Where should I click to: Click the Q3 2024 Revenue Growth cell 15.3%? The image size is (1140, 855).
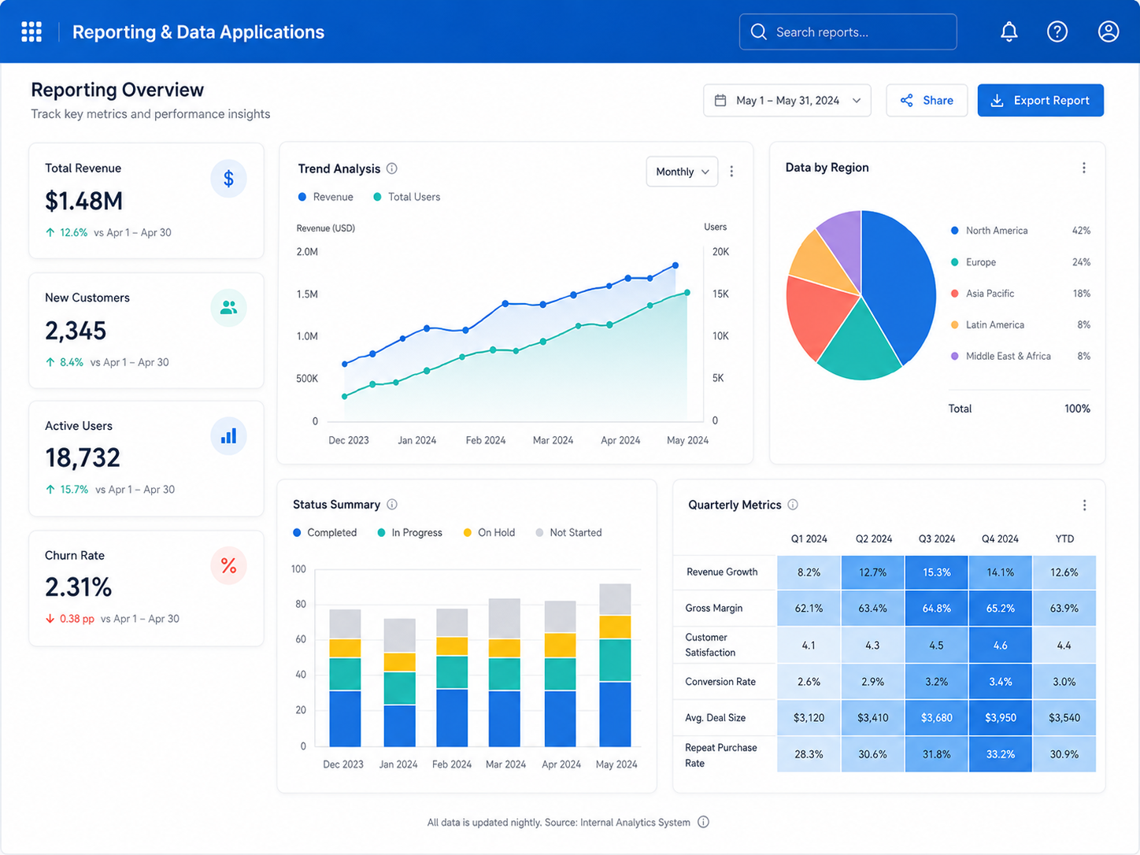(937, 572)
